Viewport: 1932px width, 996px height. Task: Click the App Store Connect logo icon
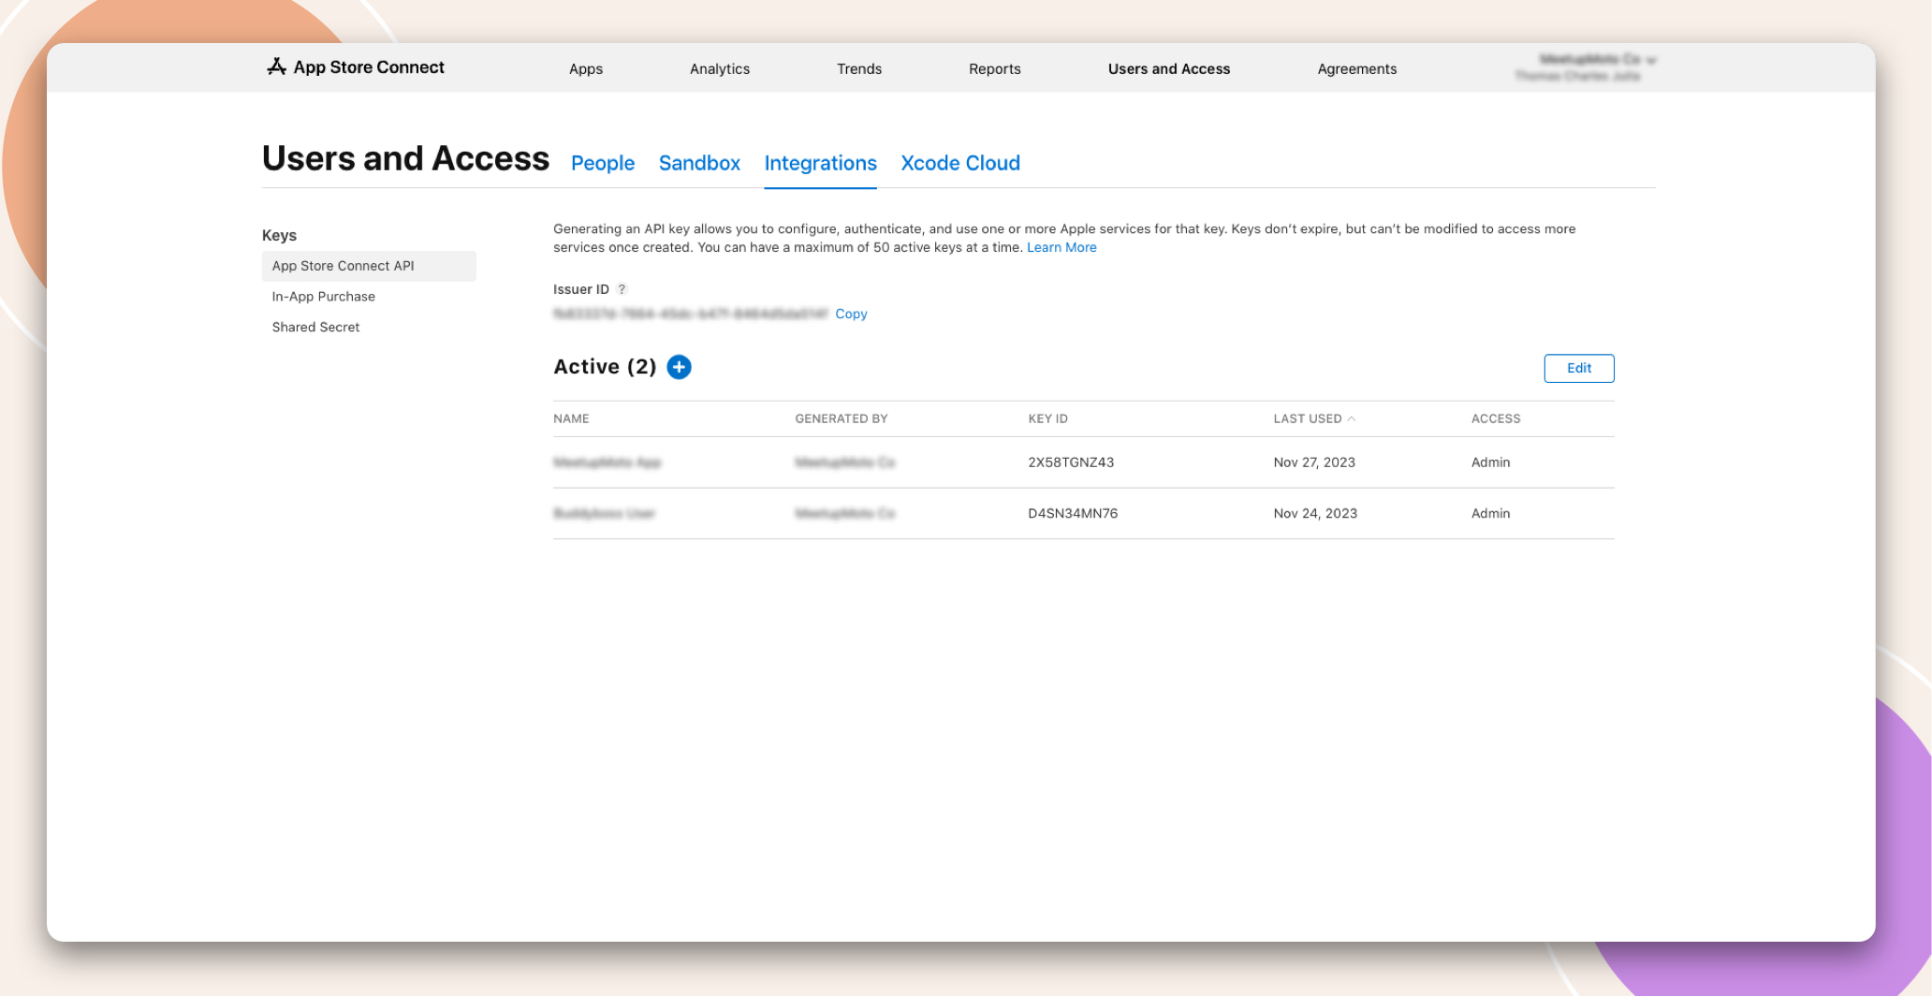(x=276, y=66)
